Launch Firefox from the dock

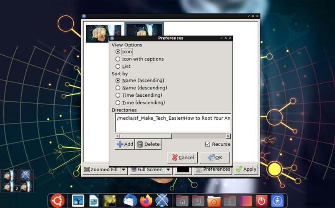146,201
